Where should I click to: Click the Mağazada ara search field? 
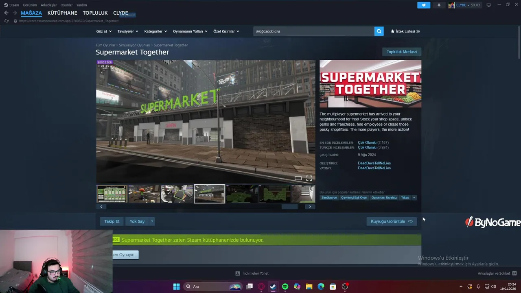coord(314,31)
